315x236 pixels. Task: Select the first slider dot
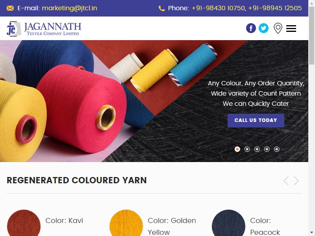coord(237,149)
